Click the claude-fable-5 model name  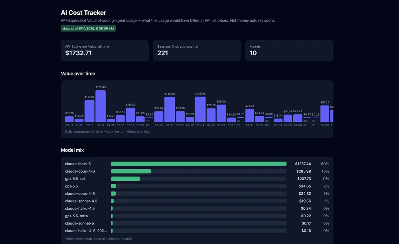(x=78, y=164)
